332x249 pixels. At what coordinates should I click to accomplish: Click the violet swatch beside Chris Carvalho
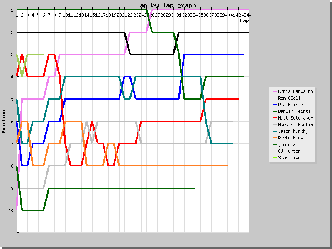click(x=274, y=91)
